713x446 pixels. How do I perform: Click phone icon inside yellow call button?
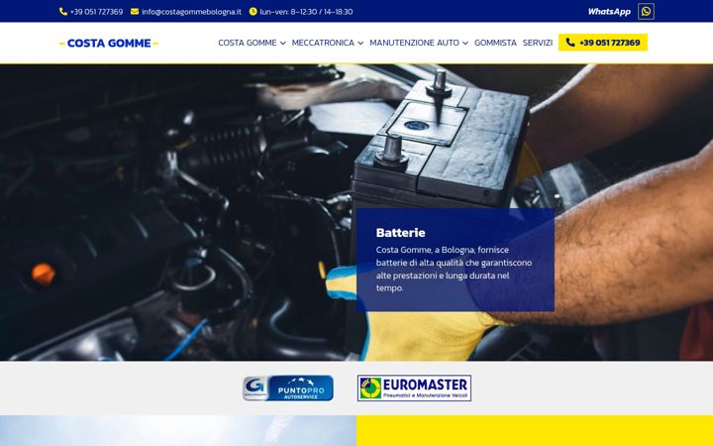pyautogui.click(x=570, y=43)
